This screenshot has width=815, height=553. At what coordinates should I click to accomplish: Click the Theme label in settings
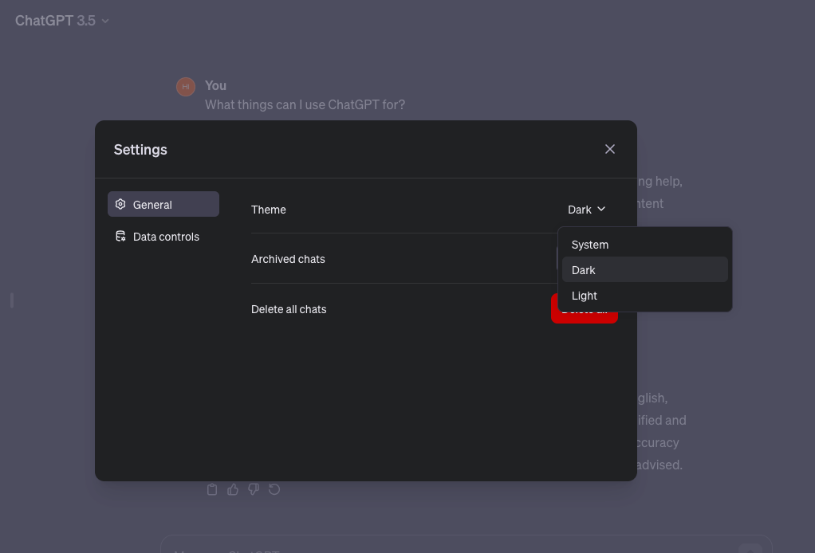[268, 210]
